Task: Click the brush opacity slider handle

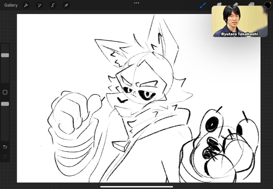Action: [5, 104]
